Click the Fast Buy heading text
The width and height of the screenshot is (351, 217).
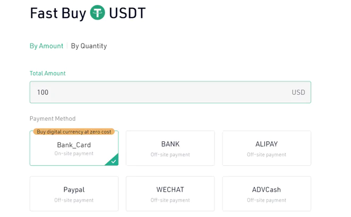click(58, 13)
